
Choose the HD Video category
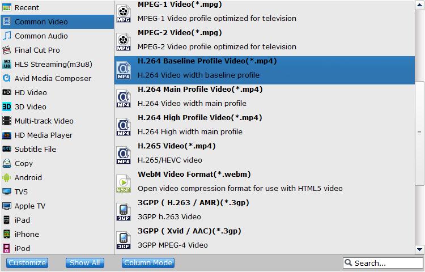(x=57, y=92)
